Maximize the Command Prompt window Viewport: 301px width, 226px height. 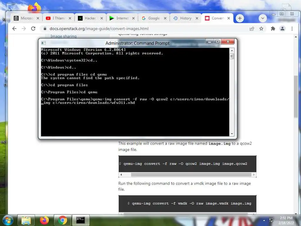coord(217,41)
